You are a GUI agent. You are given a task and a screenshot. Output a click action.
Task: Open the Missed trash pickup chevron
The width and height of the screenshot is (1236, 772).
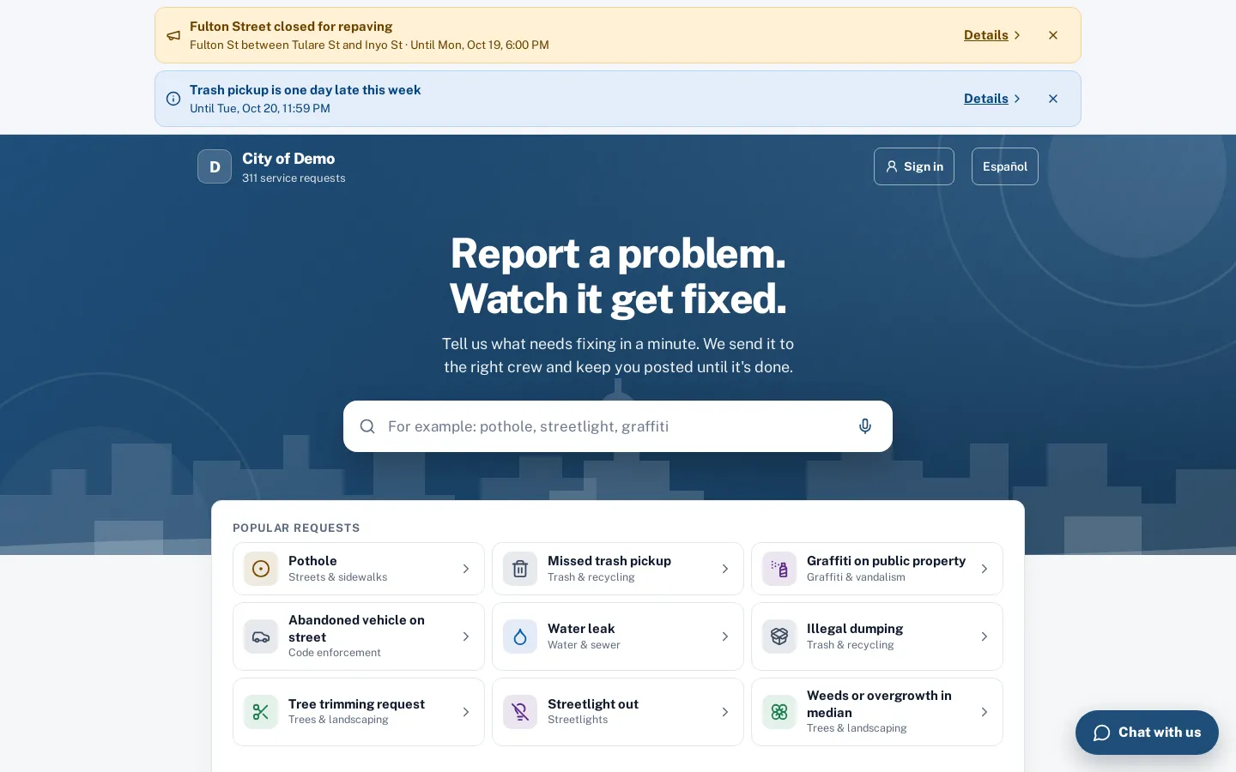click(x=725, y=569)
